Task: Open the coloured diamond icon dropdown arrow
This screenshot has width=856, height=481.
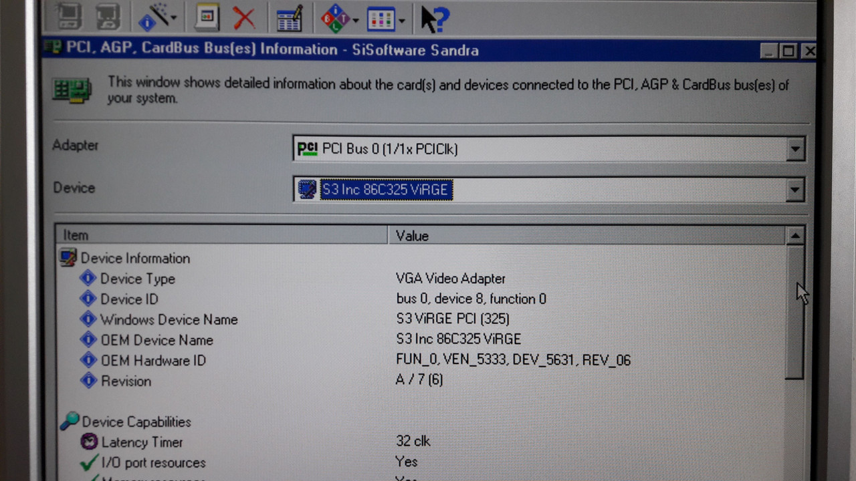Action: point(356,21)
